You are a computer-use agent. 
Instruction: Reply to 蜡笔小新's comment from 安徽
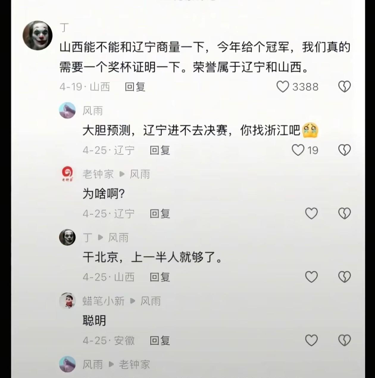[x=160, y=340]
